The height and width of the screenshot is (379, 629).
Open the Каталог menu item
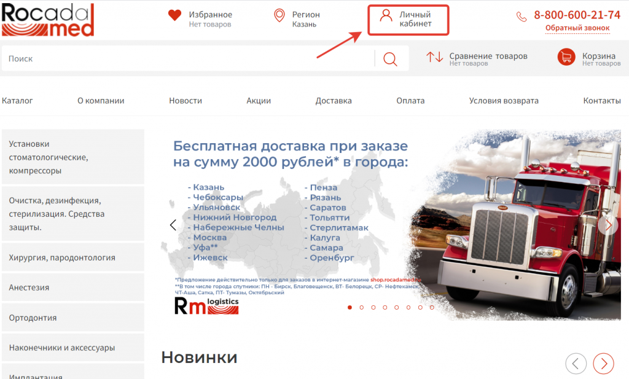17,101
